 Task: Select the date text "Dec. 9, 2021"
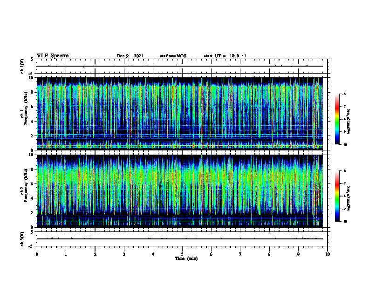tap(130, 56)
